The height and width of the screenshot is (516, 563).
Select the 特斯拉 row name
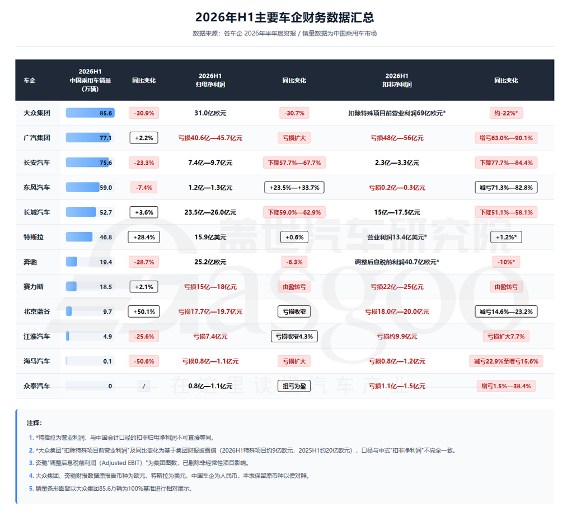tap(34, 237)
